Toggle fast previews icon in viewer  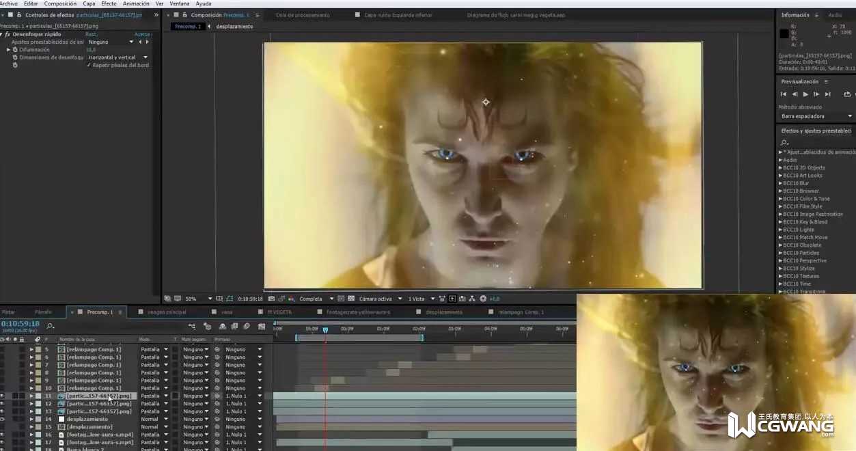point(452,299)
